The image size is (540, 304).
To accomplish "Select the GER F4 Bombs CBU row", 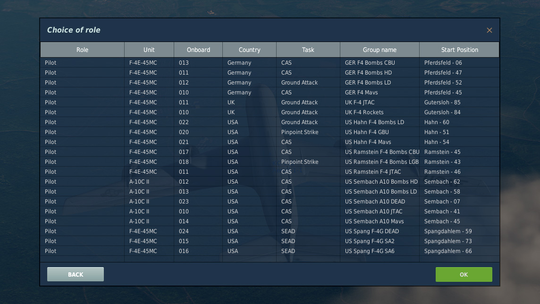I will (370, 63).
